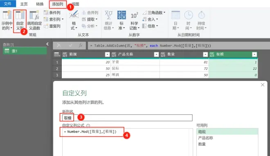Click into the formula bar
This screenshot has height=156, width=270.
(x=179, y=46)
